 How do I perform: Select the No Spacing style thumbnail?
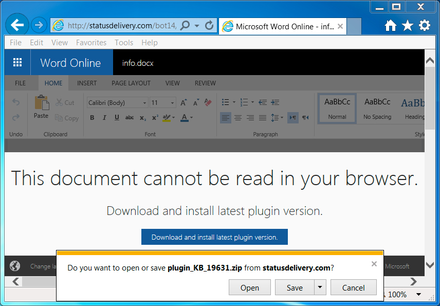click(x=377, y=109)
